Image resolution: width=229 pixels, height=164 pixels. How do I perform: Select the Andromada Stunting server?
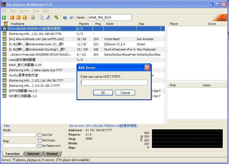point(83,49)
